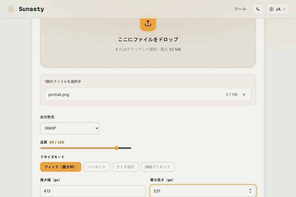The height and width of the screenshot is (197, 296).
Task: Click the Sunasty cat logo icon
Action: (x=11, y=9)
